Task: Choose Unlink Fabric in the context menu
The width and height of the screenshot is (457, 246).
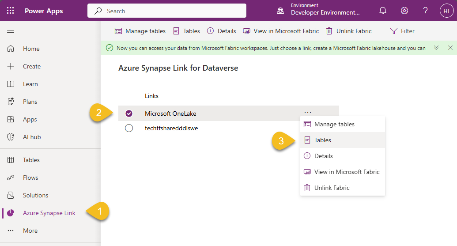Action: [x=343, y=188]
